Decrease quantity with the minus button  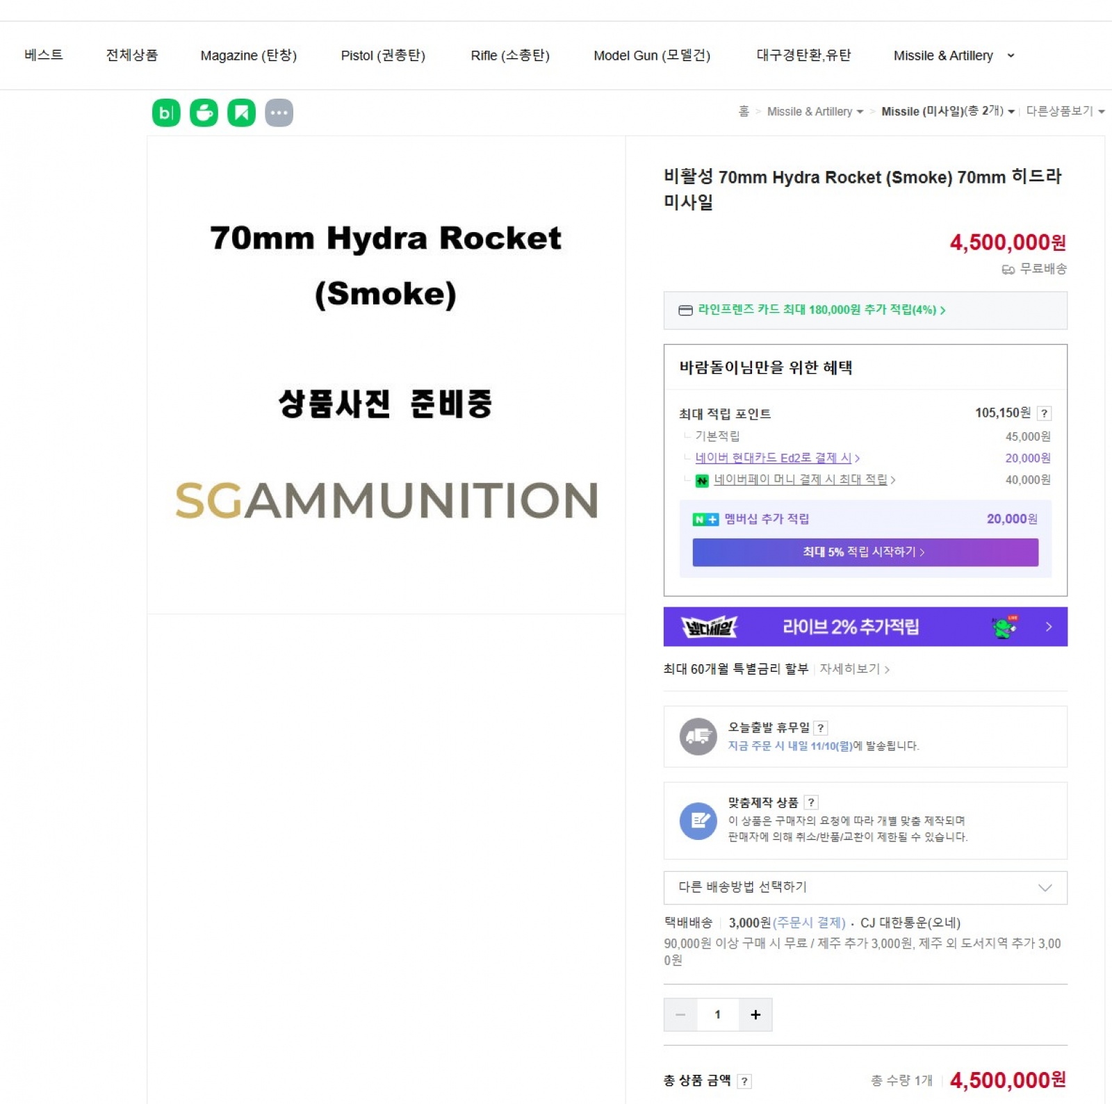[x=680, y=1014]
